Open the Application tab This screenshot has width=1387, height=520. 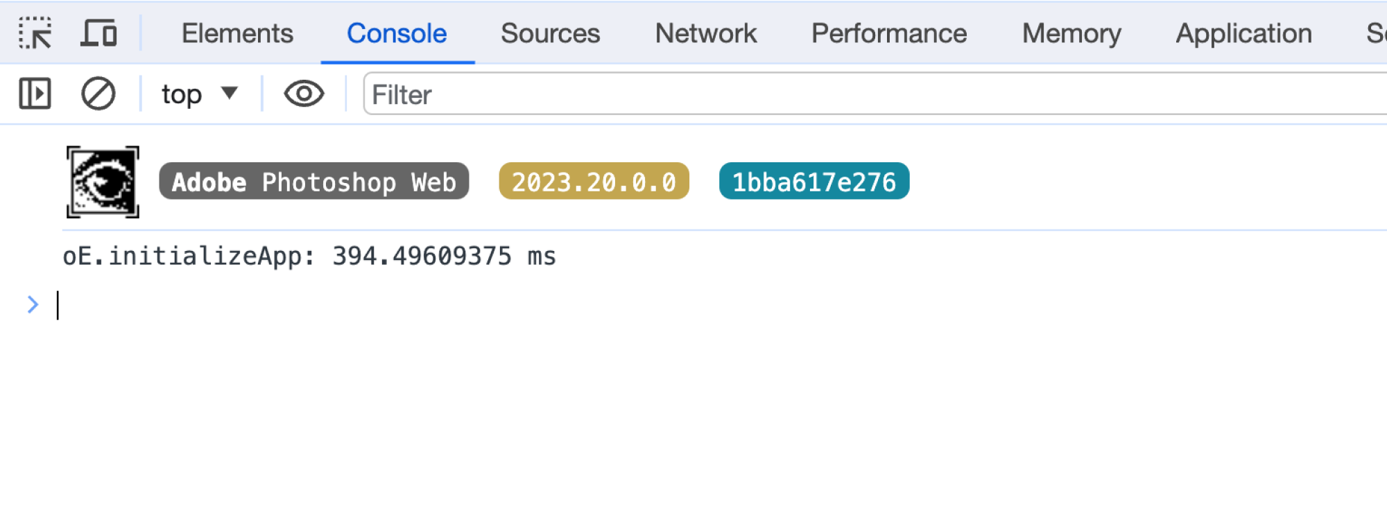point(1243,33)
